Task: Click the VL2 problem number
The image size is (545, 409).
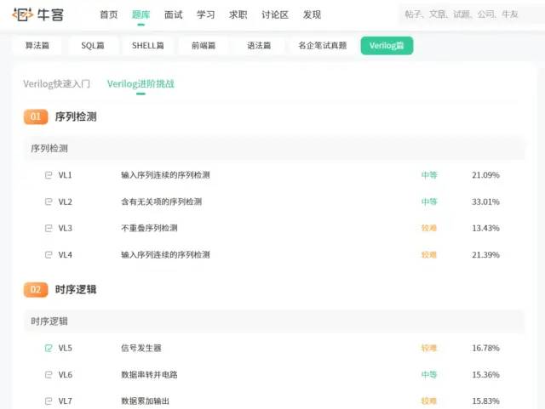Action: (x=65, y=202)
